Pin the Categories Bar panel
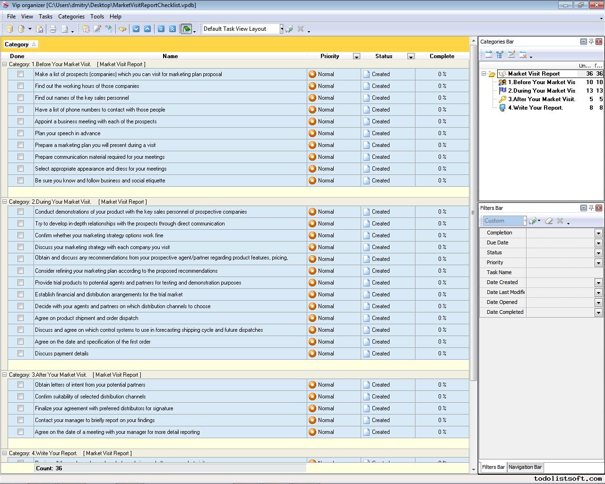This screenshot has height=484, width=605. click(x=591, y=42)
